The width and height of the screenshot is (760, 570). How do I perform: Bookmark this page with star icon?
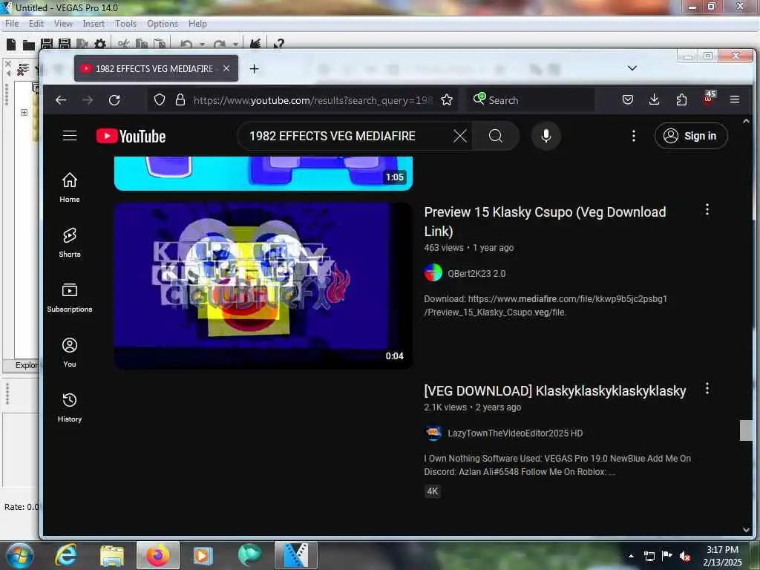[x=446, y=100]
